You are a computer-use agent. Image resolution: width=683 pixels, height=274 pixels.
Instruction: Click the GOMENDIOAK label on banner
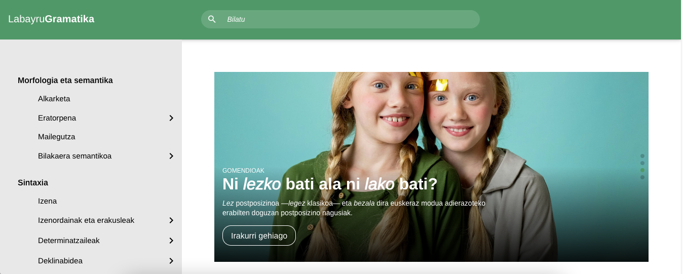pos(243,171)
